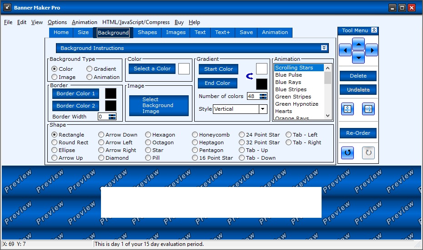Switch to the Shapes tab
The width and height of the screenshot is (423, 250).
[147, 32]
